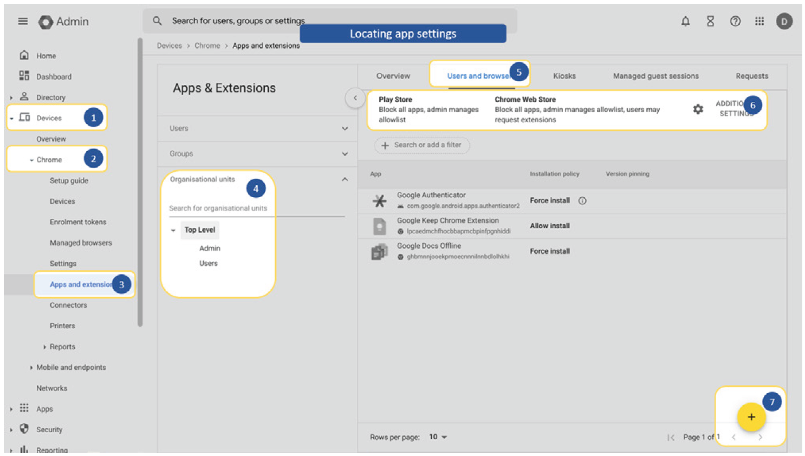Viewport: 805px width, 456px height.
Task: Go to first page icon
Action: click(x=671, y=437)
